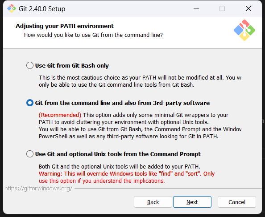Click the 'Git from the command line' bold label
The image size is (265, 217).
(x=122, y=103)
